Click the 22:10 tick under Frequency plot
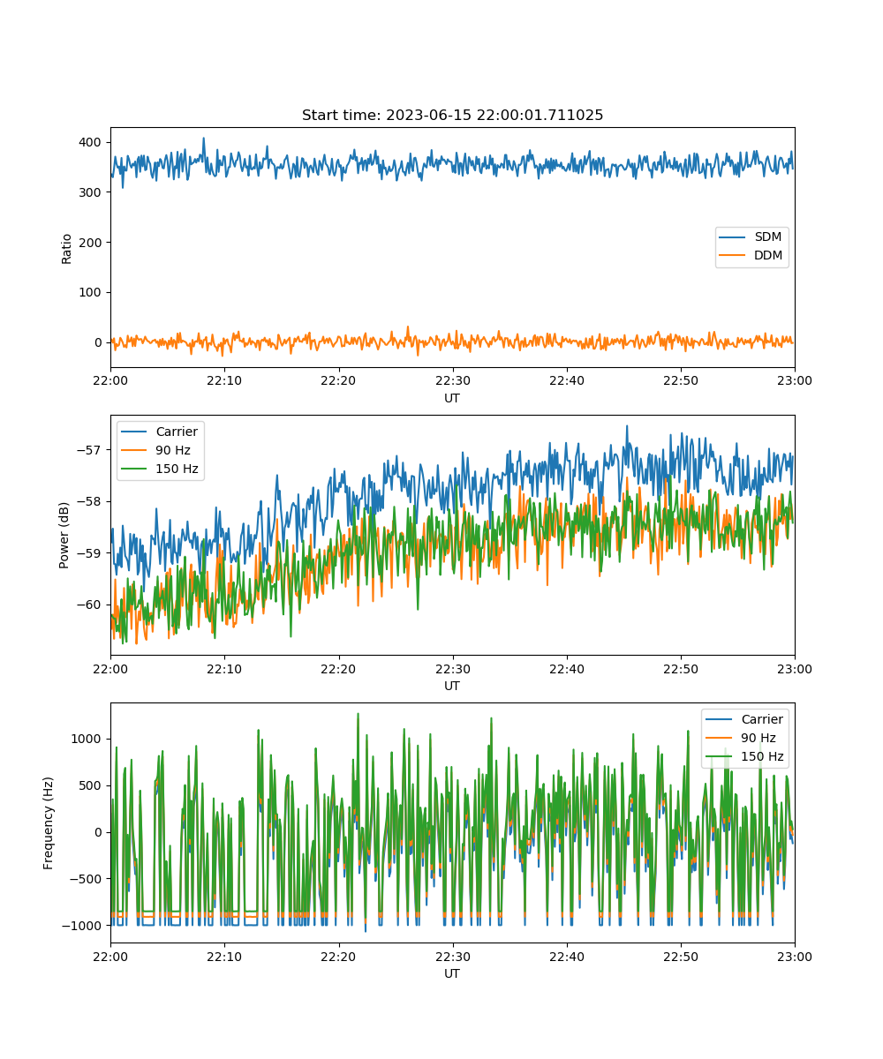 (x=224, y=956)
